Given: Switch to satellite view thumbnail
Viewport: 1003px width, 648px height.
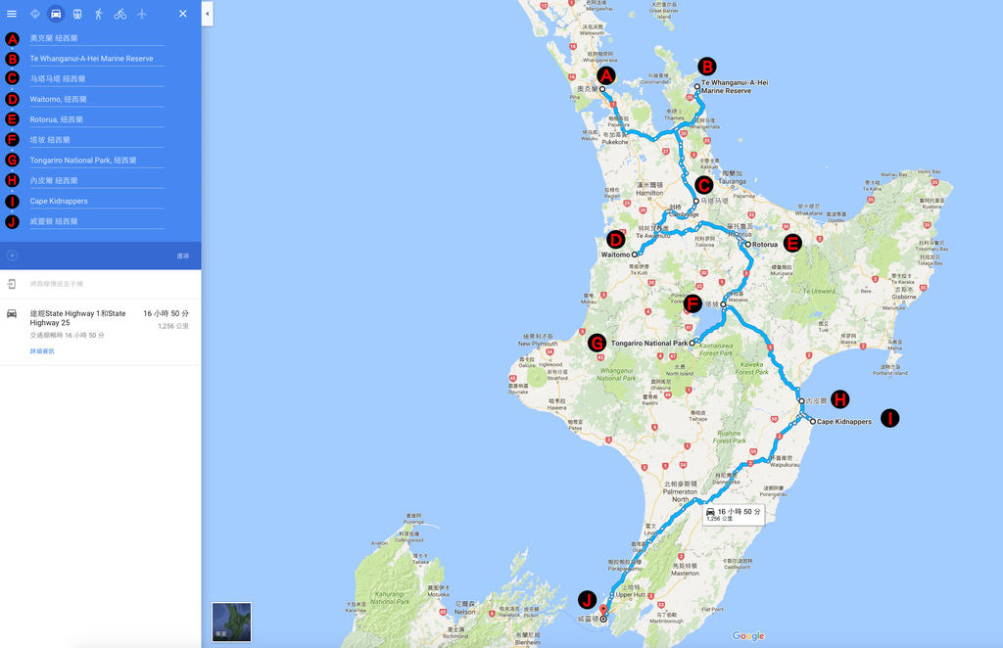Looking at the screenshot, I should click(231, 622).
